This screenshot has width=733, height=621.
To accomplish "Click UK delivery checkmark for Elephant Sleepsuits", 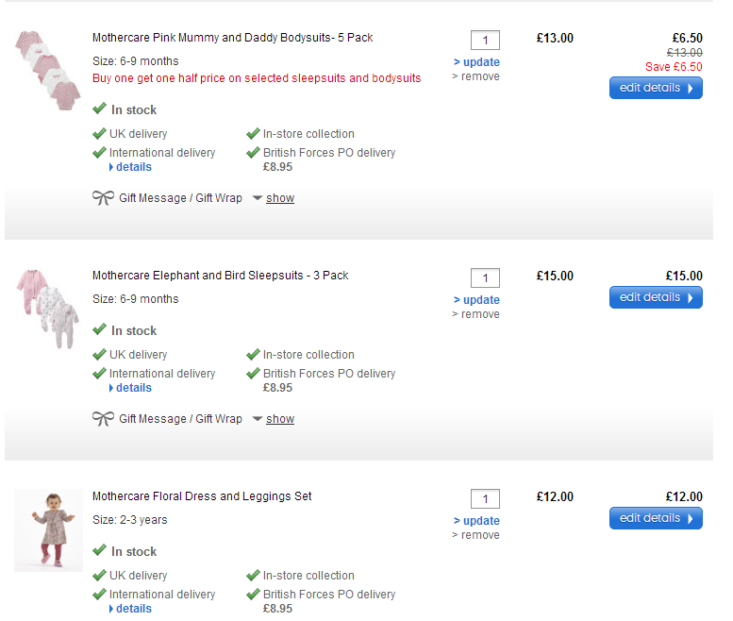I will pyautogui.click(x=99, y=355).
